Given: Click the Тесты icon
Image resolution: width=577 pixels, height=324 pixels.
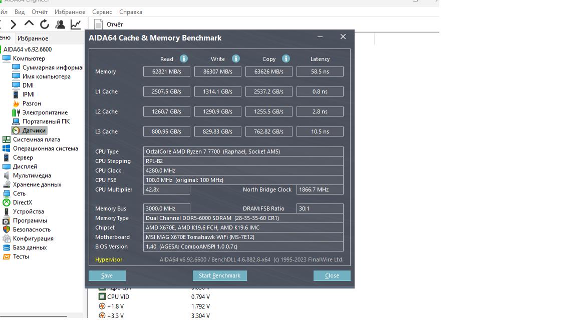Looking at the screenshot, I should pos(7,256).
